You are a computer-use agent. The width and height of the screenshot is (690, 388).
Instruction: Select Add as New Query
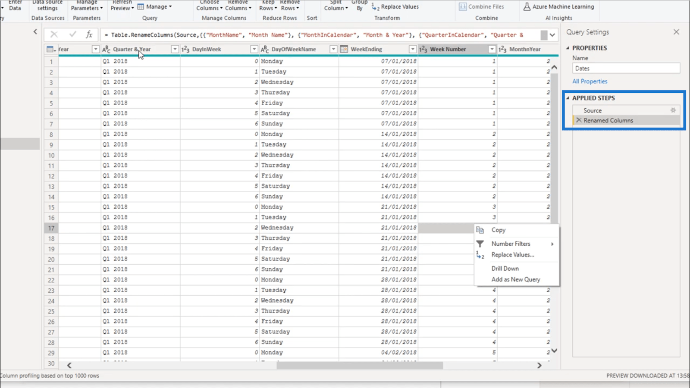click(x=517, y=279)
